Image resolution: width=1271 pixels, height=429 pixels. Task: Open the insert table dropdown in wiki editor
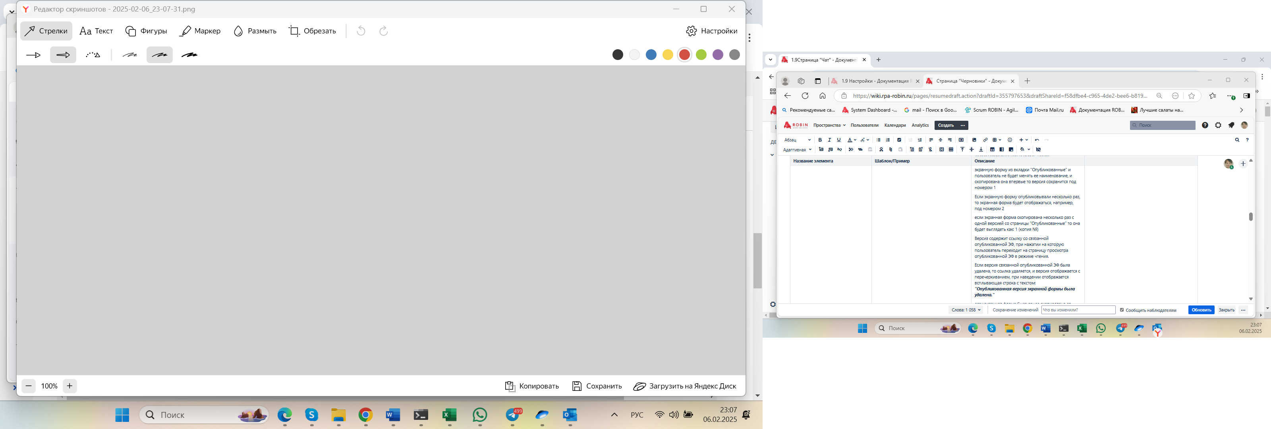tap(997, 140)
